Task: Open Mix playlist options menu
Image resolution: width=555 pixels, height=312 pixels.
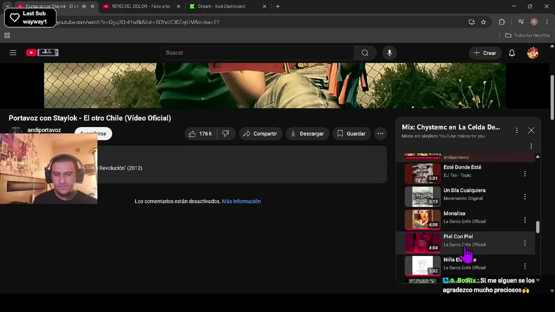Action: 516,130
